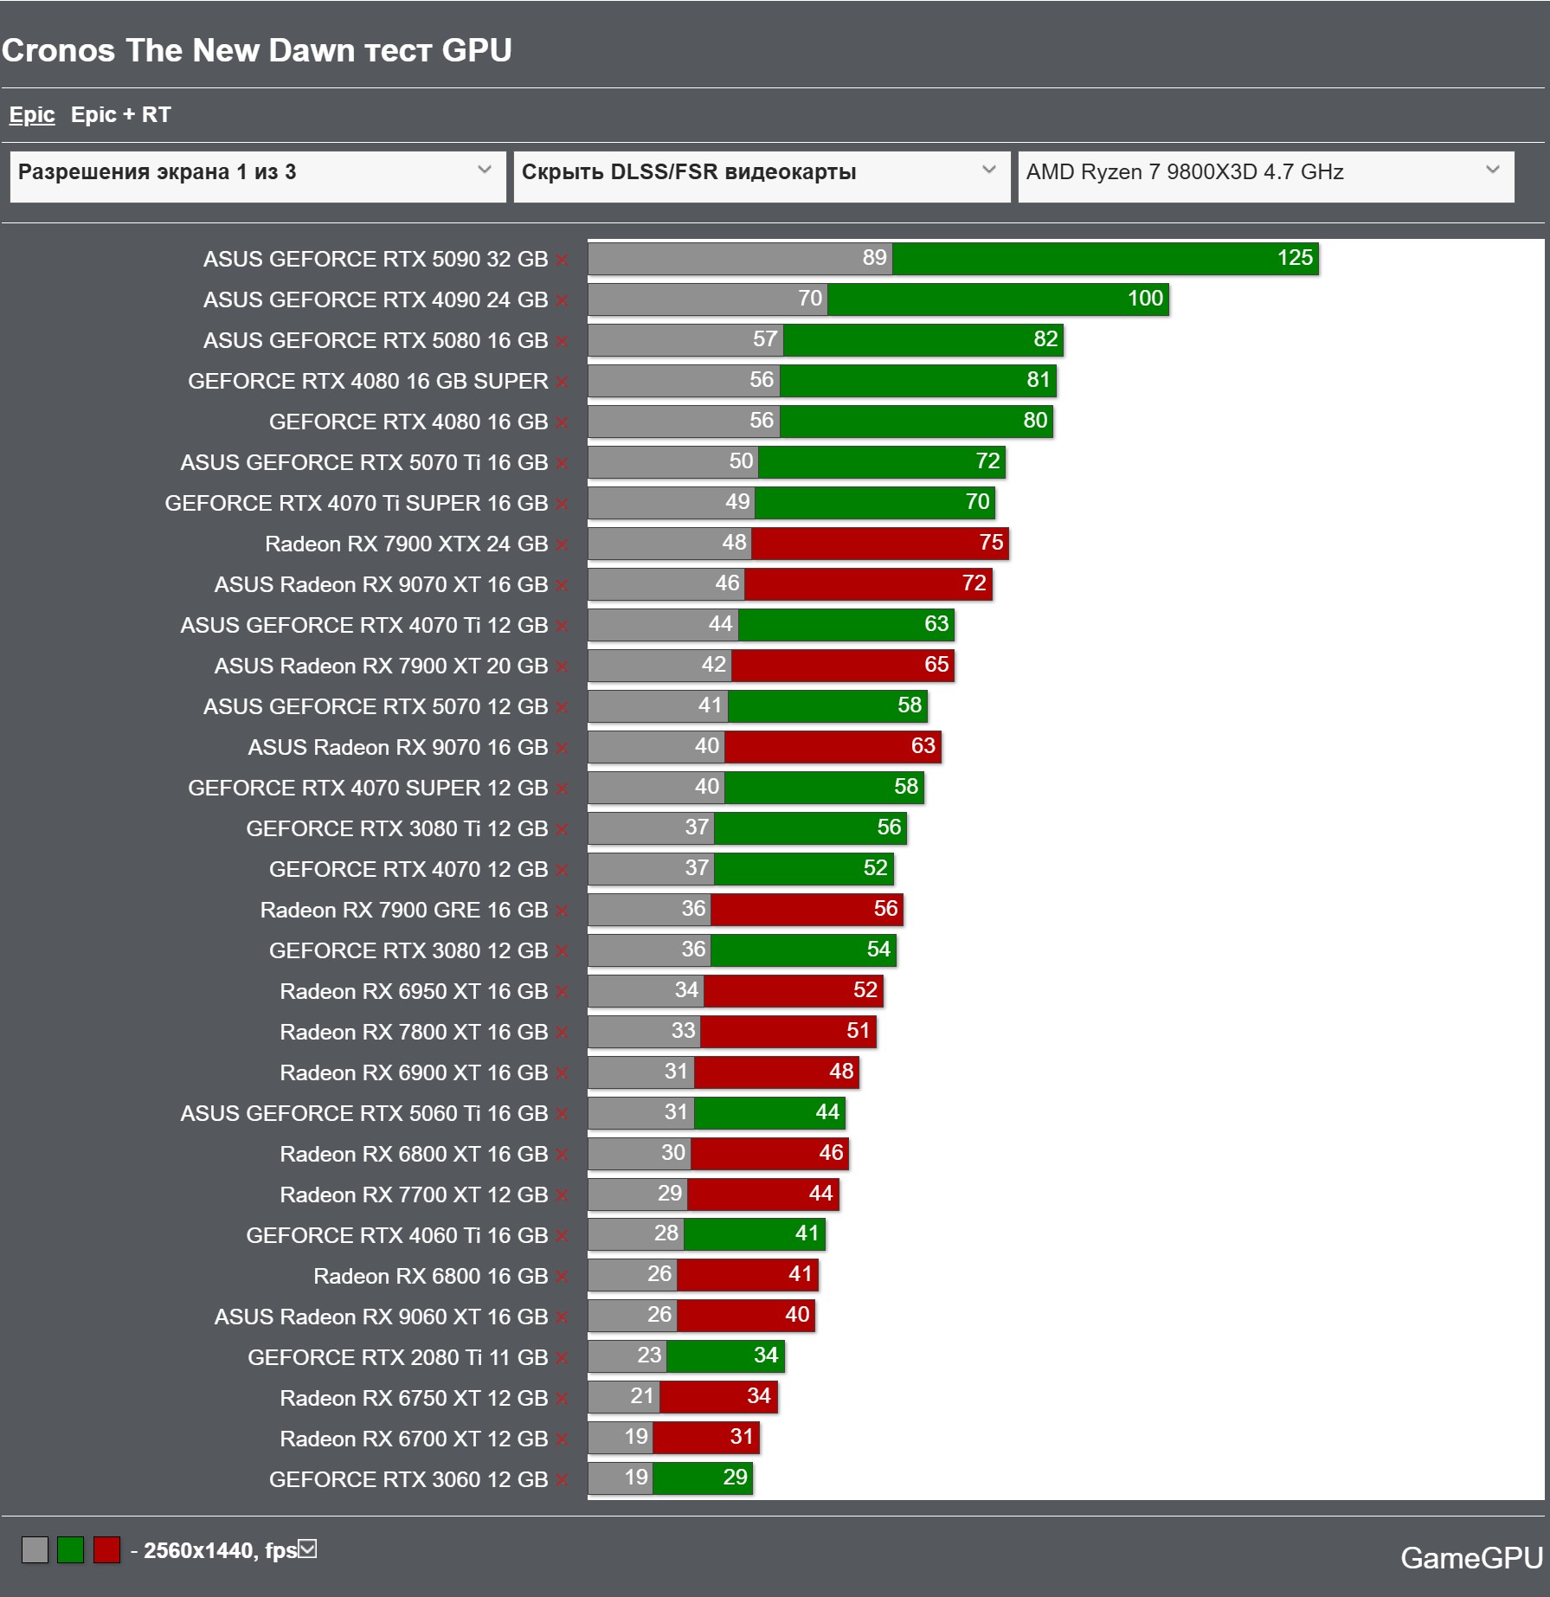
Task: Click the GameGPU link
Action: pyautogui.click(x=1471, y=1558)
